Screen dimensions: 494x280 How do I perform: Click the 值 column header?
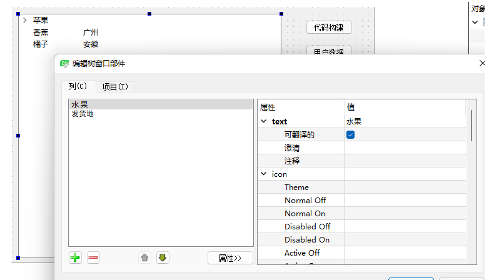coord(405,107)
